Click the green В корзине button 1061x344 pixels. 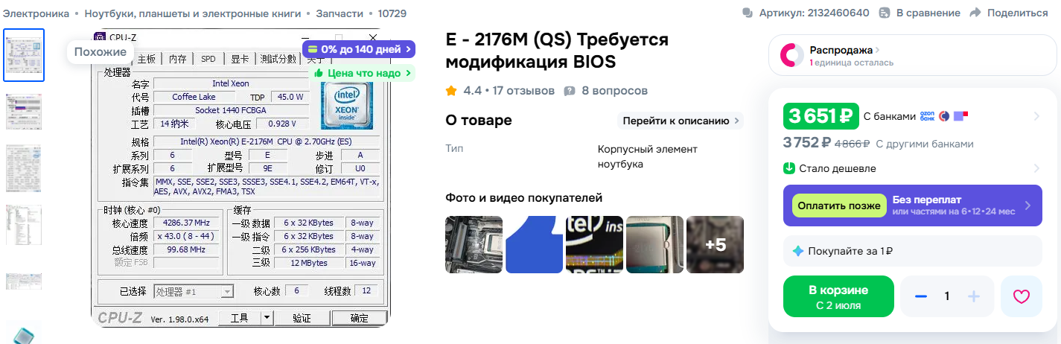pos(838,296)
